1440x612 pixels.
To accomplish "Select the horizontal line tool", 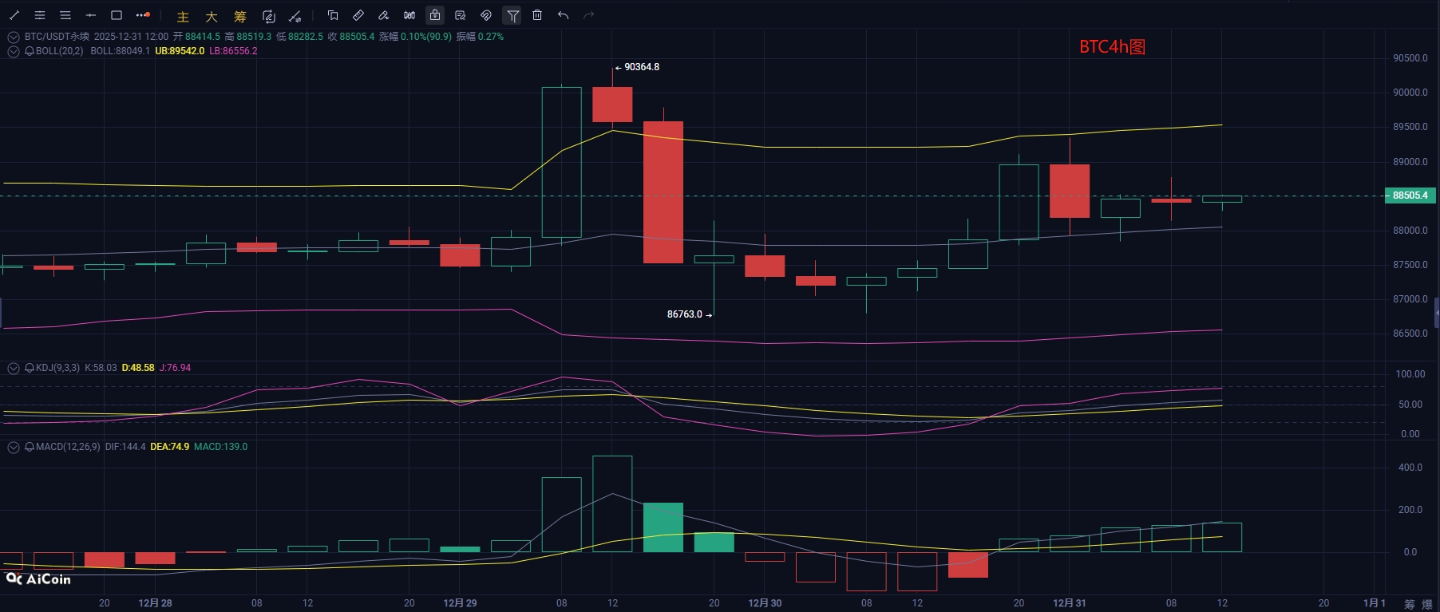I will click(x=91, y=15).
